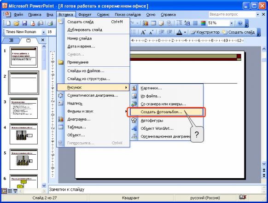Click the PowerPoint document icon in menu bar
The image size is (268, 203).
coord(7,14)
